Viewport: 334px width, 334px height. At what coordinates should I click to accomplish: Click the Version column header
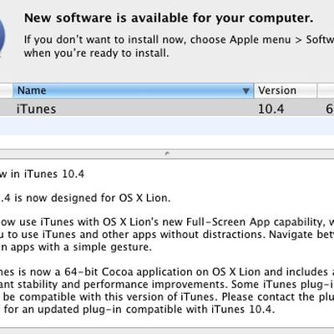(x=286, y=90)
